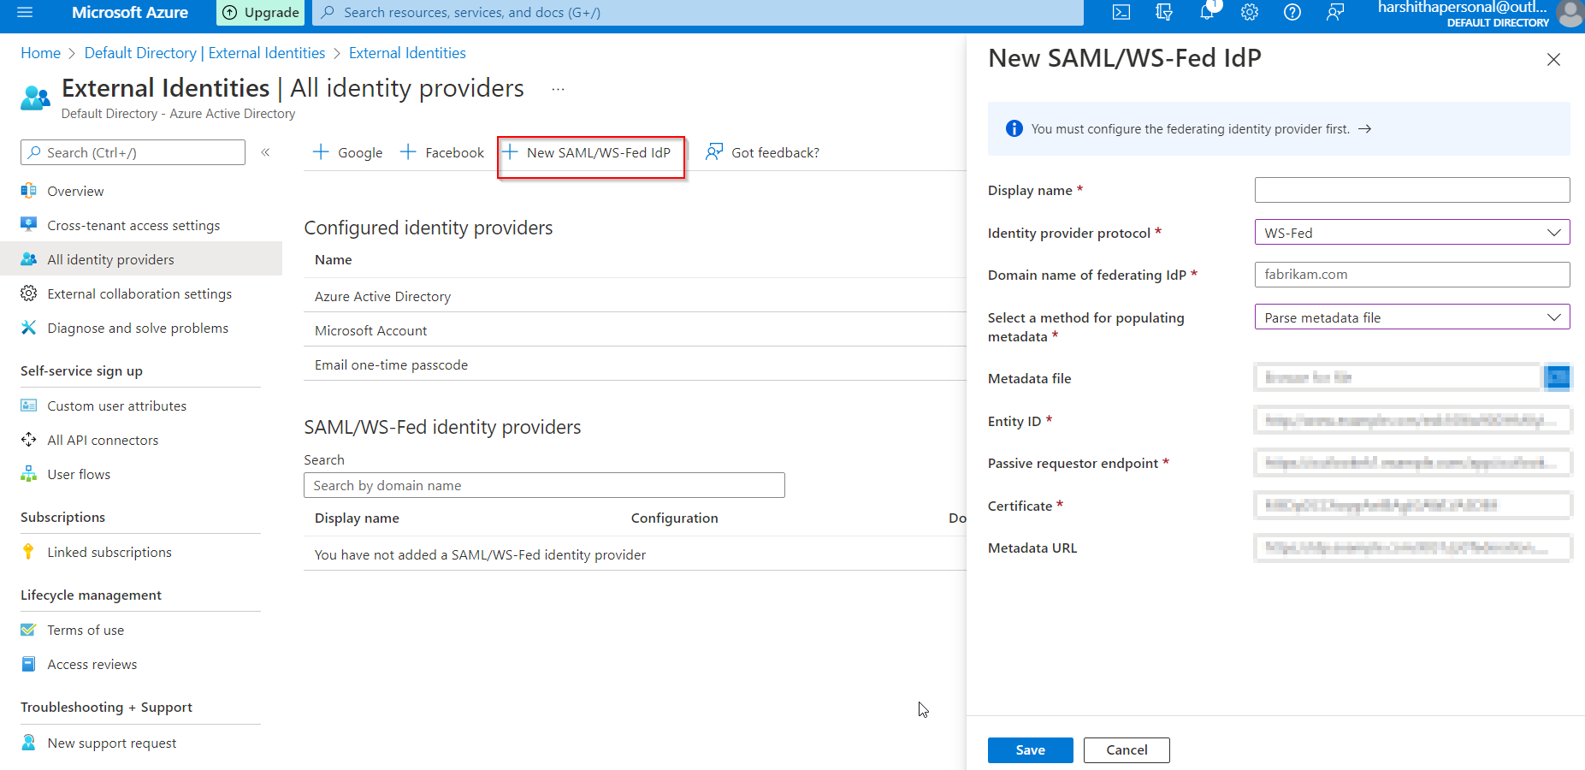Launch Cloud Shell from the top bar
The width and height of the screenshot is (1585, 770).
(1121, 13)
